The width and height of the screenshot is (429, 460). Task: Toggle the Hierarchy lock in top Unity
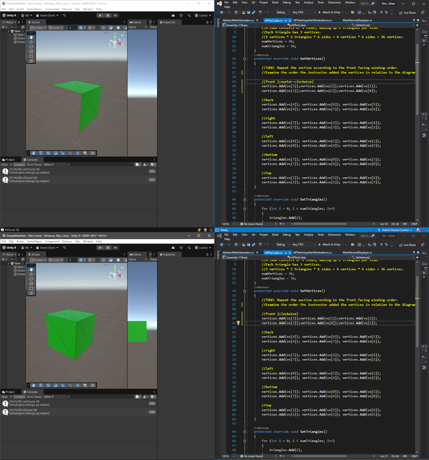pos(19,22)
